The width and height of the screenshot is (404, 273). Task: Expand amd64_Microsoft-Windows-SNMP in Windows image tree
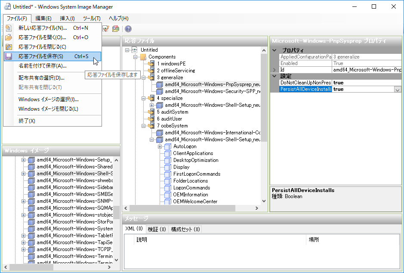click(x=23, y=202)
